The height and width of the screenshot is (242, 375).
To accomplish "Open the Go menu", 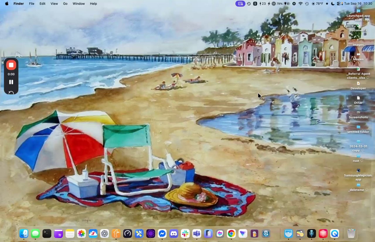I will pos(65,4).
